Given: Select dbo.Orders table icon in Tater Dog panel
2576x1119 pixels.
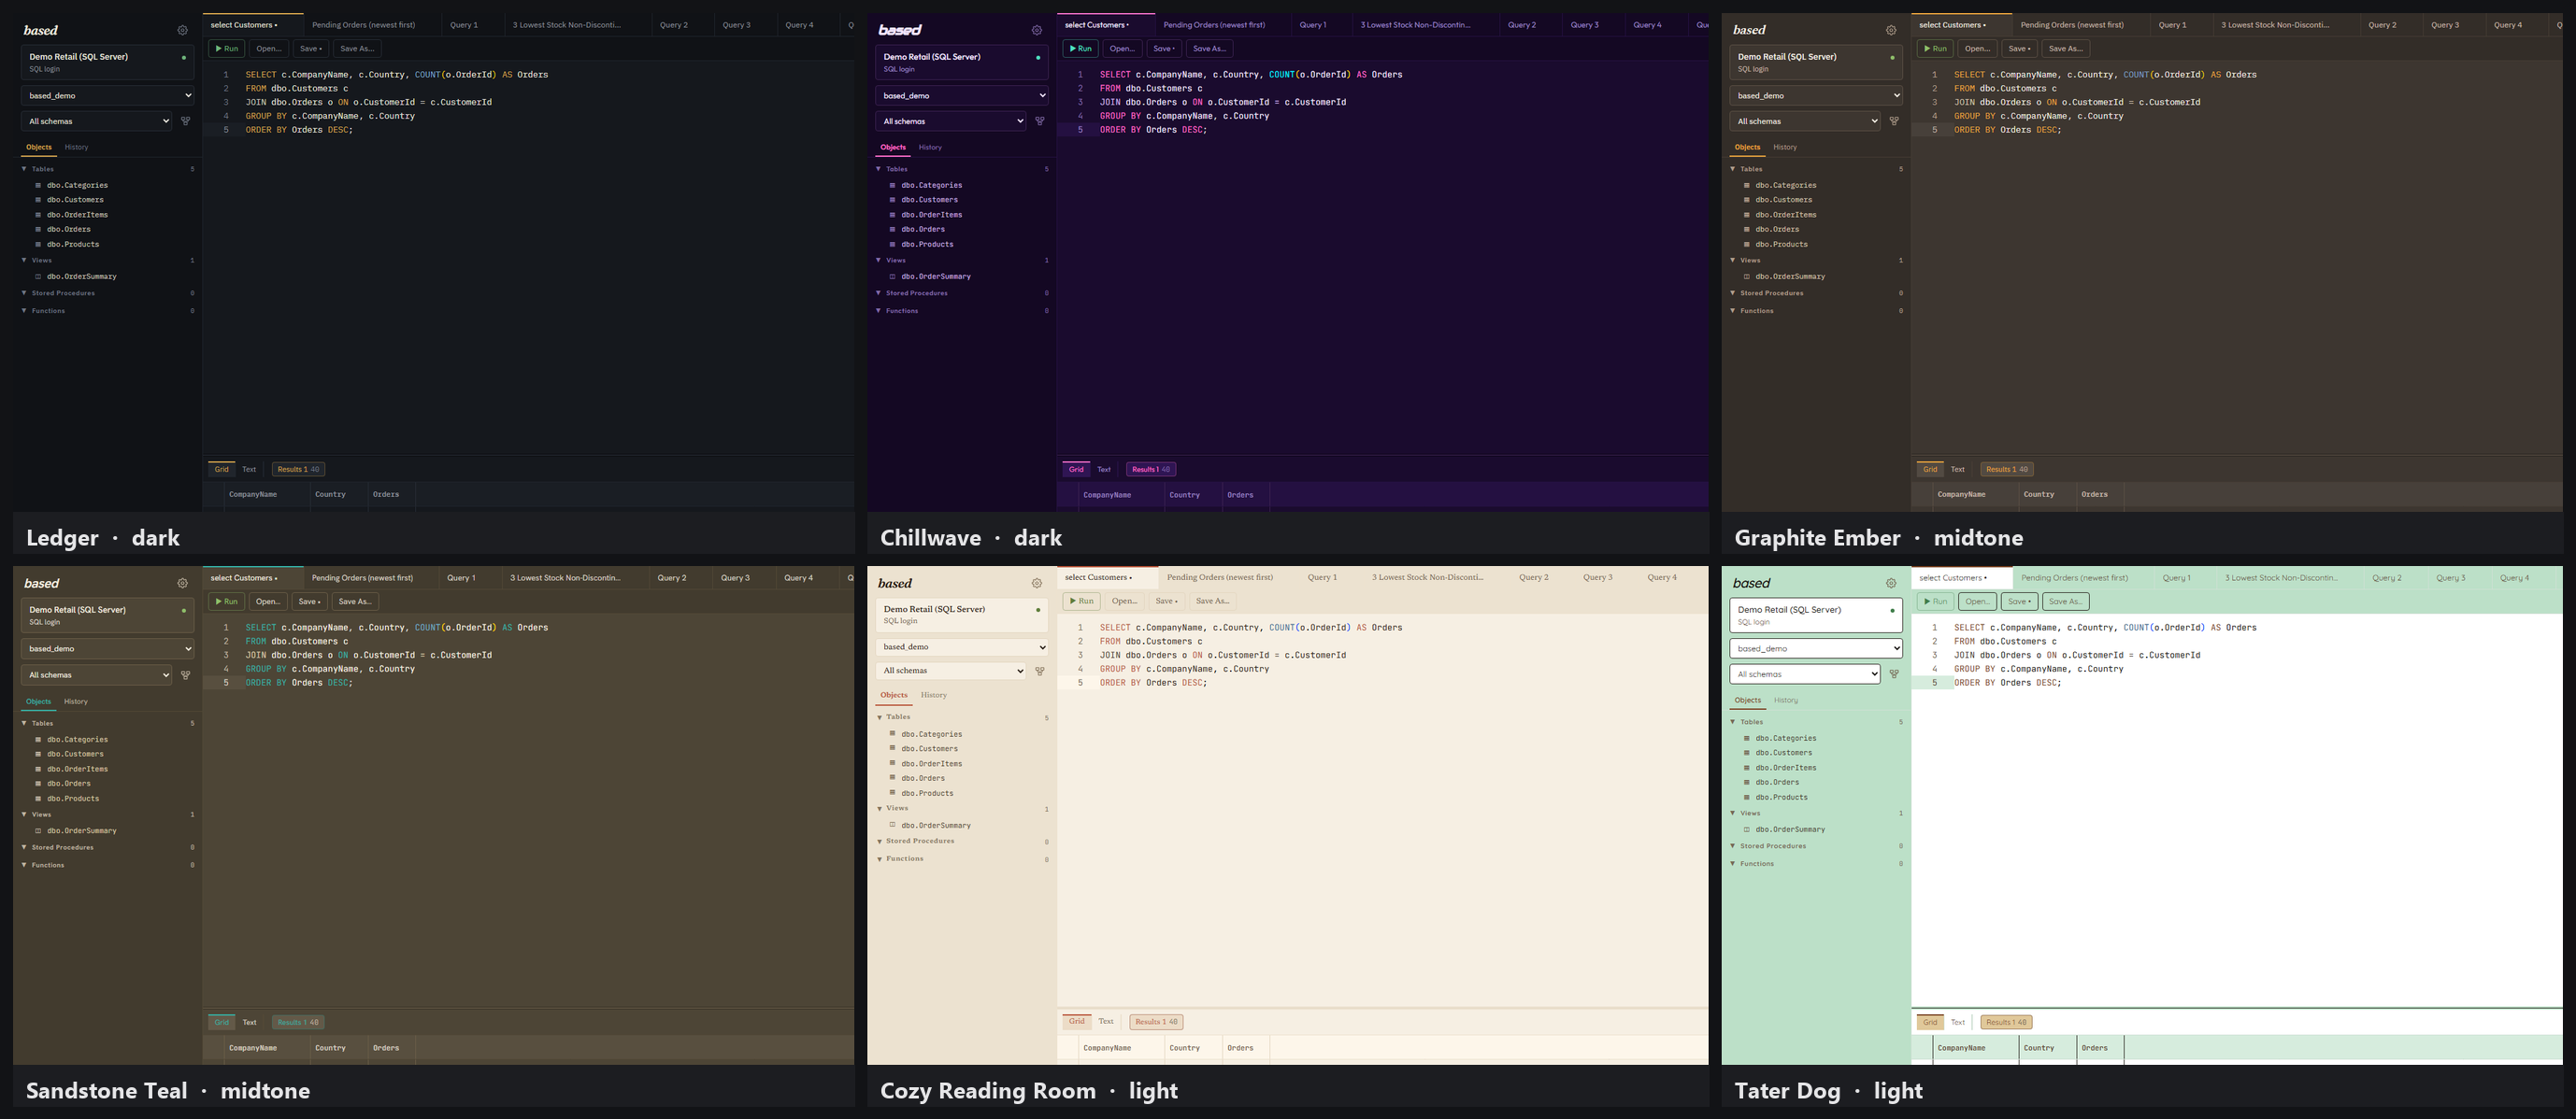Looking at the screenshot, I should [1747, 783].
